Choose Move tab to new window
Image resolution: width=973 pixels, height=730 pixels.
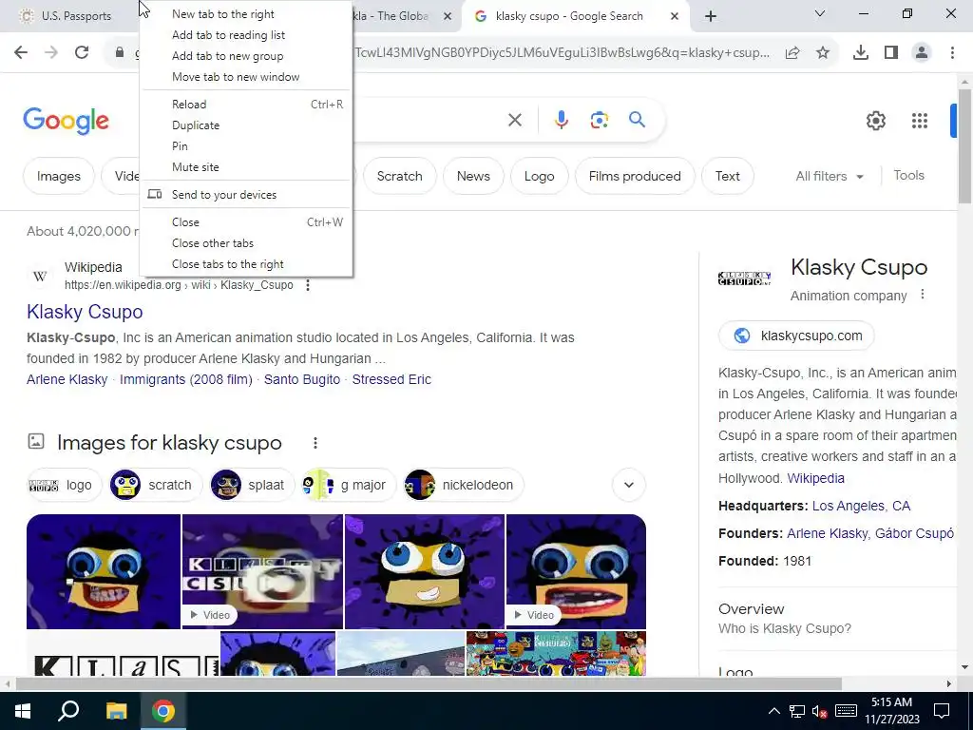click(x=247, y=77)
